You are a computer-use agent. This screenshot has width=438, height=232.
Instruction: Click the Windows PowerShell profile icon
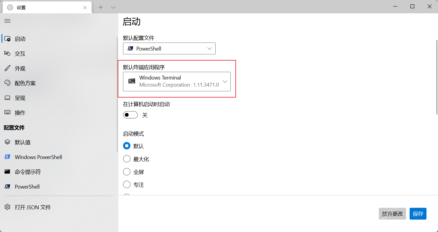click(x=7, y=157)
